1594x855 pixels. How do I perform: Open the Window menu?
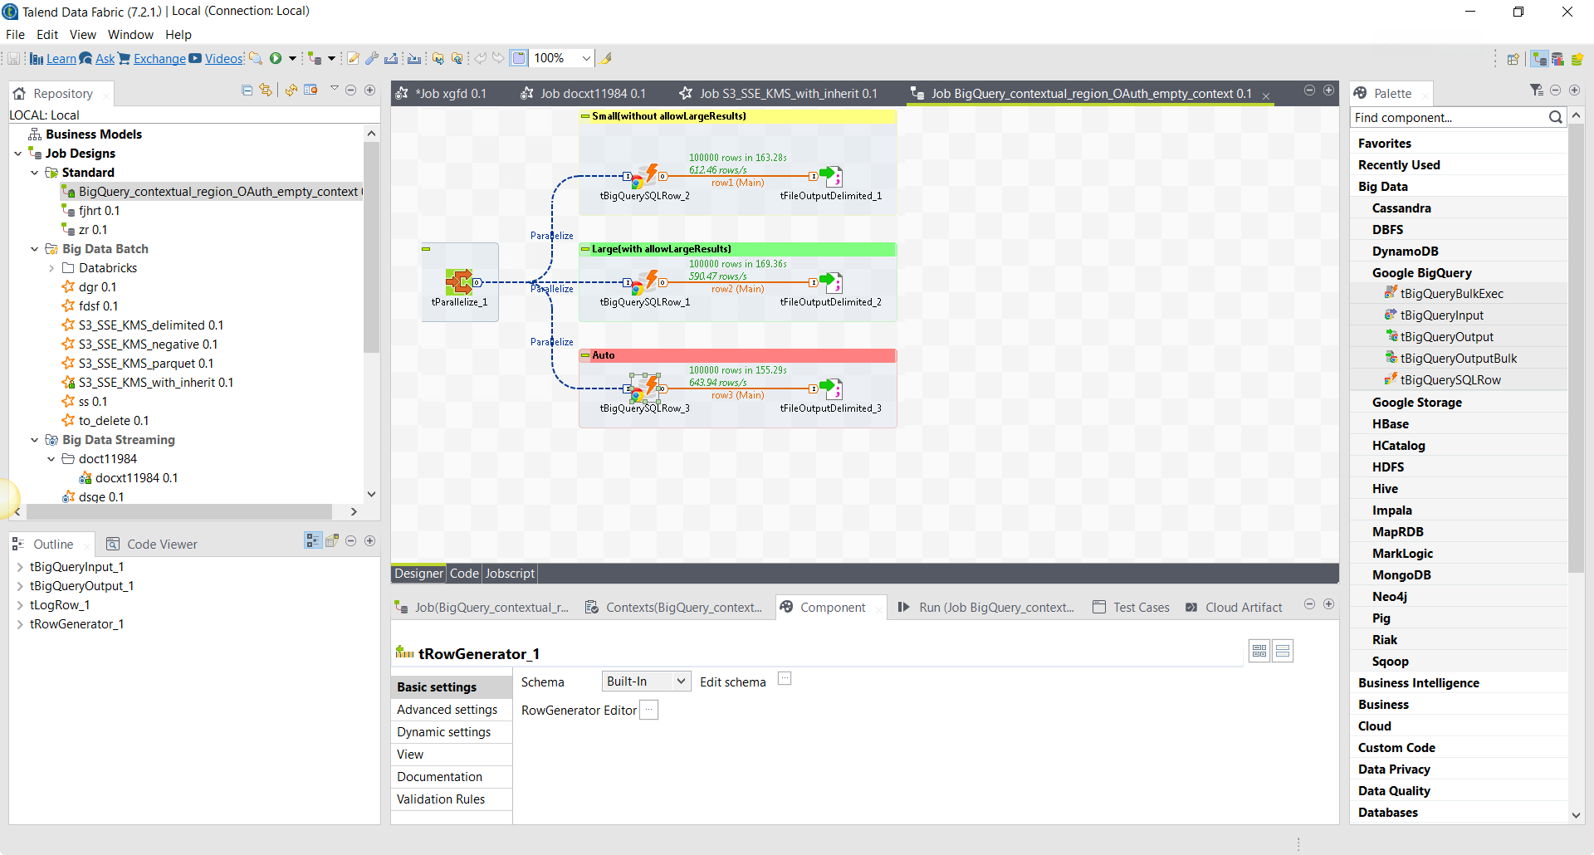tap(130, 35)
